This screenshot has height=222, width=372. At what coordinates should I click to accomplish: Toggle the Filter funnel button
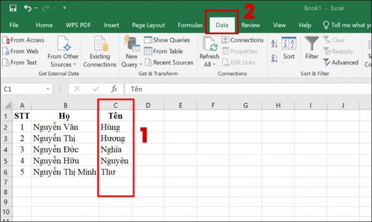312,48
